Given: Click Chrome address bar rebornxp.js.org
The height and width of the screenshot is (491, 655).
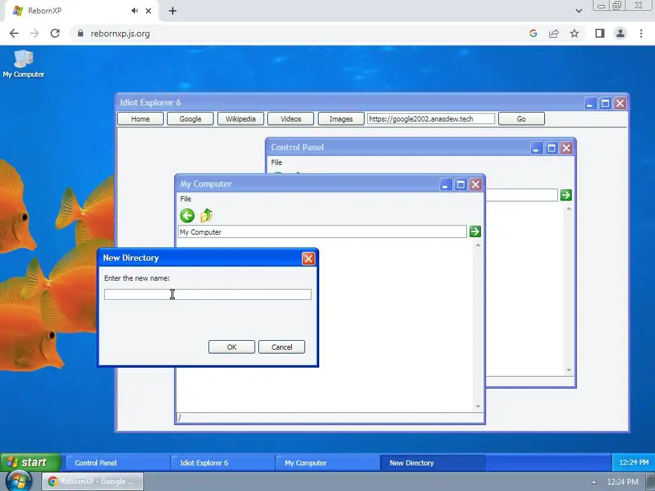Looking at the screenshot, I should tap(120, 33).
